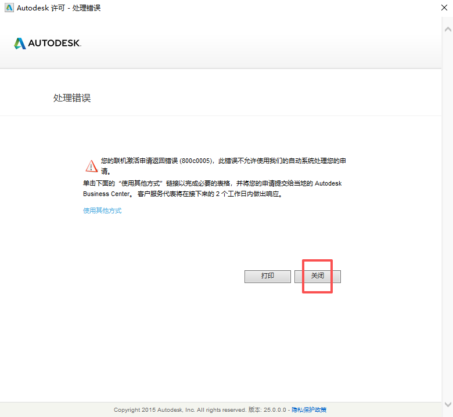Open the 使用其他方式 link
The image size is (453, 417).
102,211
